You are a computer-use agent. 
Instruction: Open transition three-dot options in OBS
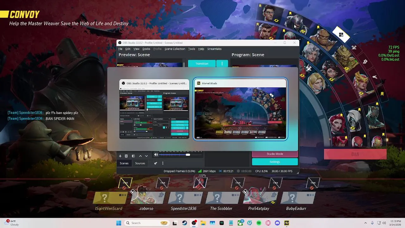pos(222,64)
